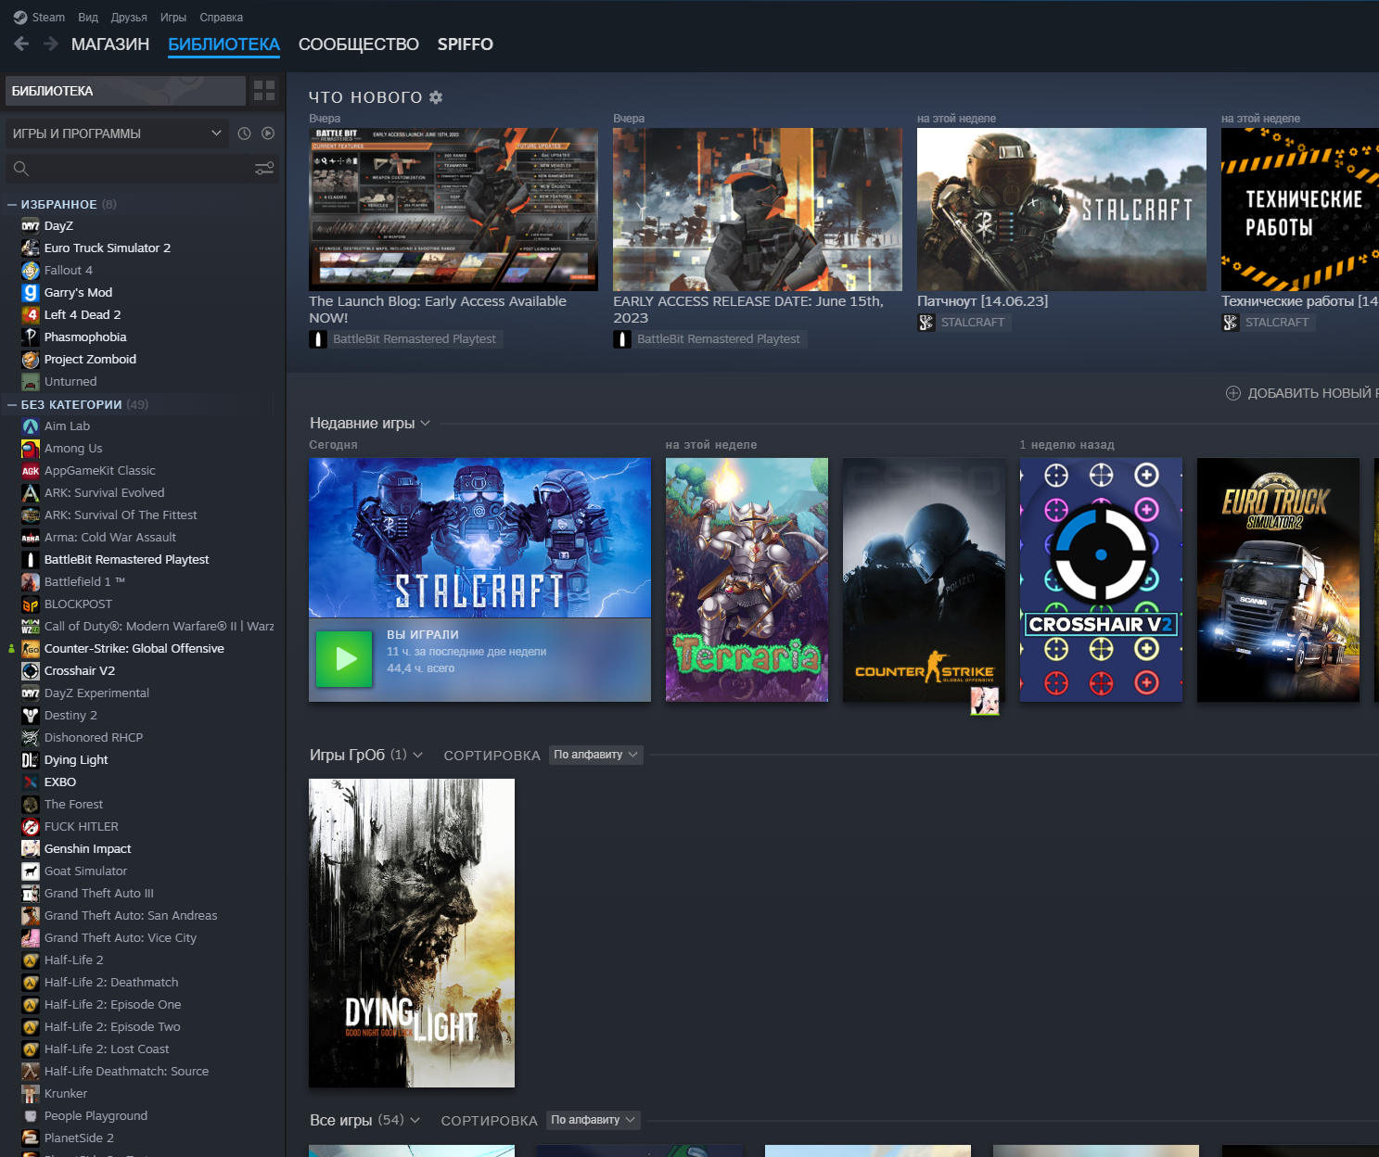Open What's New settings gear
Screen dimensions: 1379x1157
tap(436, 97)
